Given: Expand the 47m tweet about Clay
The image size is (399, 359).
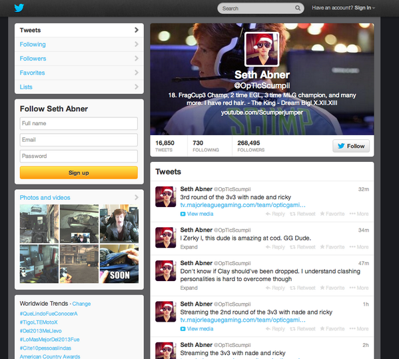Looking at the screenshot, I should click(x=189, y=288).
